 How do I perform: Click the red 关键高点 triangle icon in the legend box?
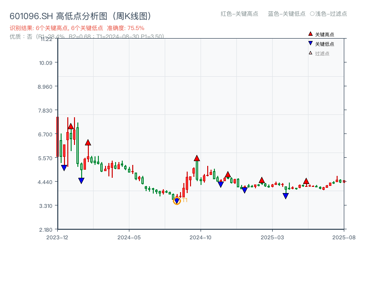(x=310, y=34)
